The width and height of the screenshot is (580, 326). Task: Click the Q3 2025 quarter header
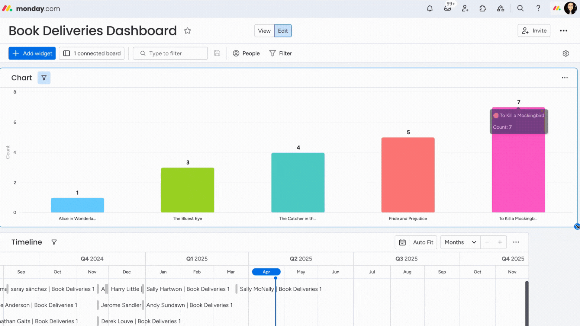407,259
